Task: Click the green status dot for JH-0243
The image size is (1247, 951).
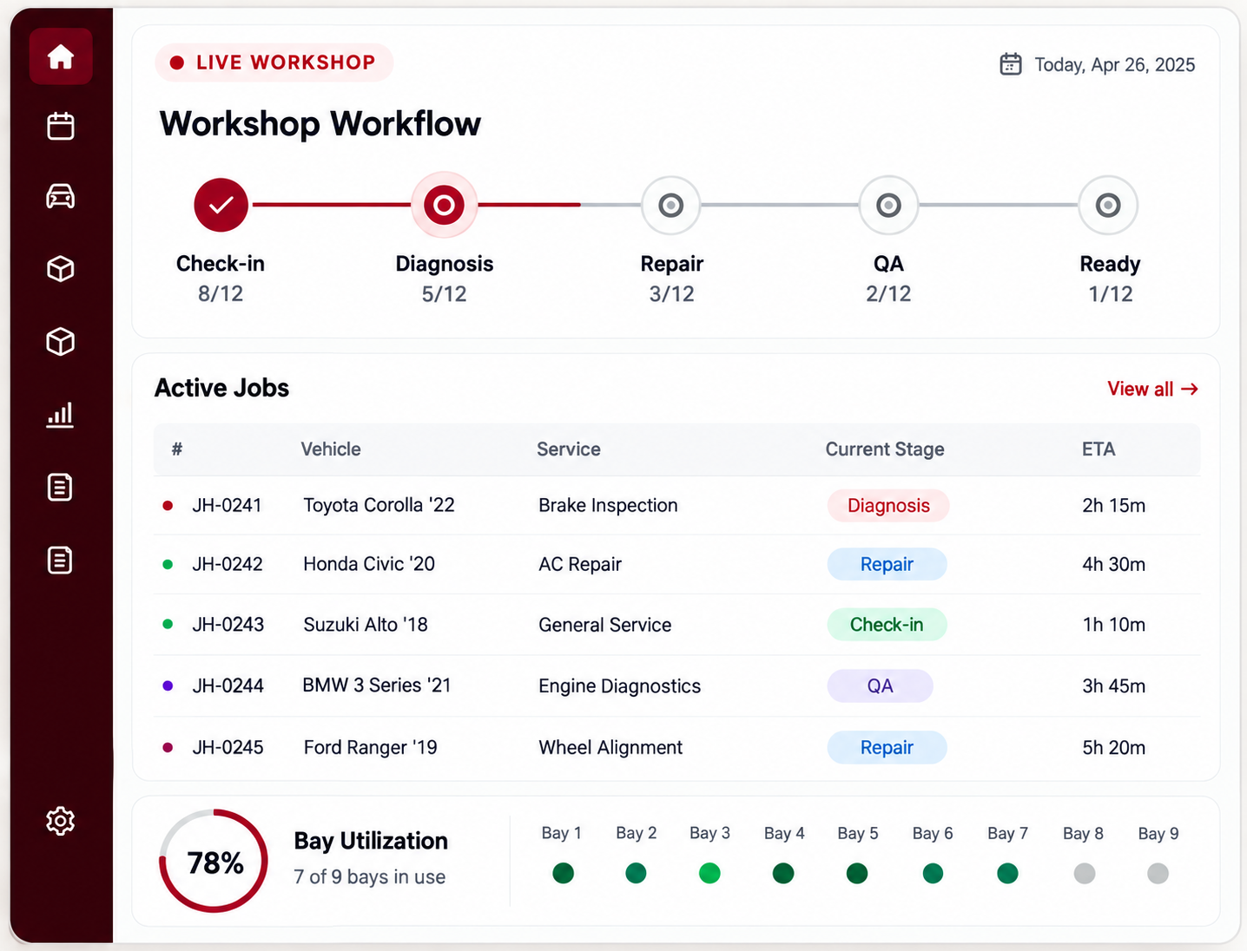Action: 168,624
